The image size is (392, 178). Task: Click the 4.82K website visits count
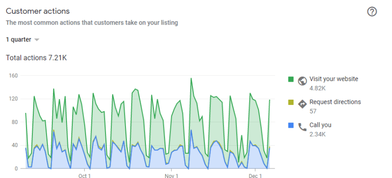tap(317, 88)
